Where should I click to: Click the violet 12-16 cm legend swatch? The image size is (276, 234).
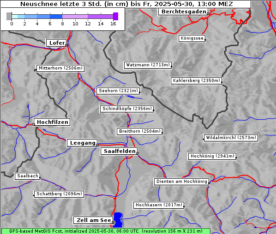[x=100, y=17]
